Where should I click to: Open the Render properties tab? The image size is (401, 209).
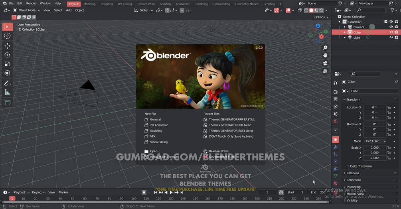point(336,92)
